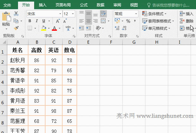Viewport: 196px width, 133px height.
Task: Click the red font color swatch
Action: 54,28
